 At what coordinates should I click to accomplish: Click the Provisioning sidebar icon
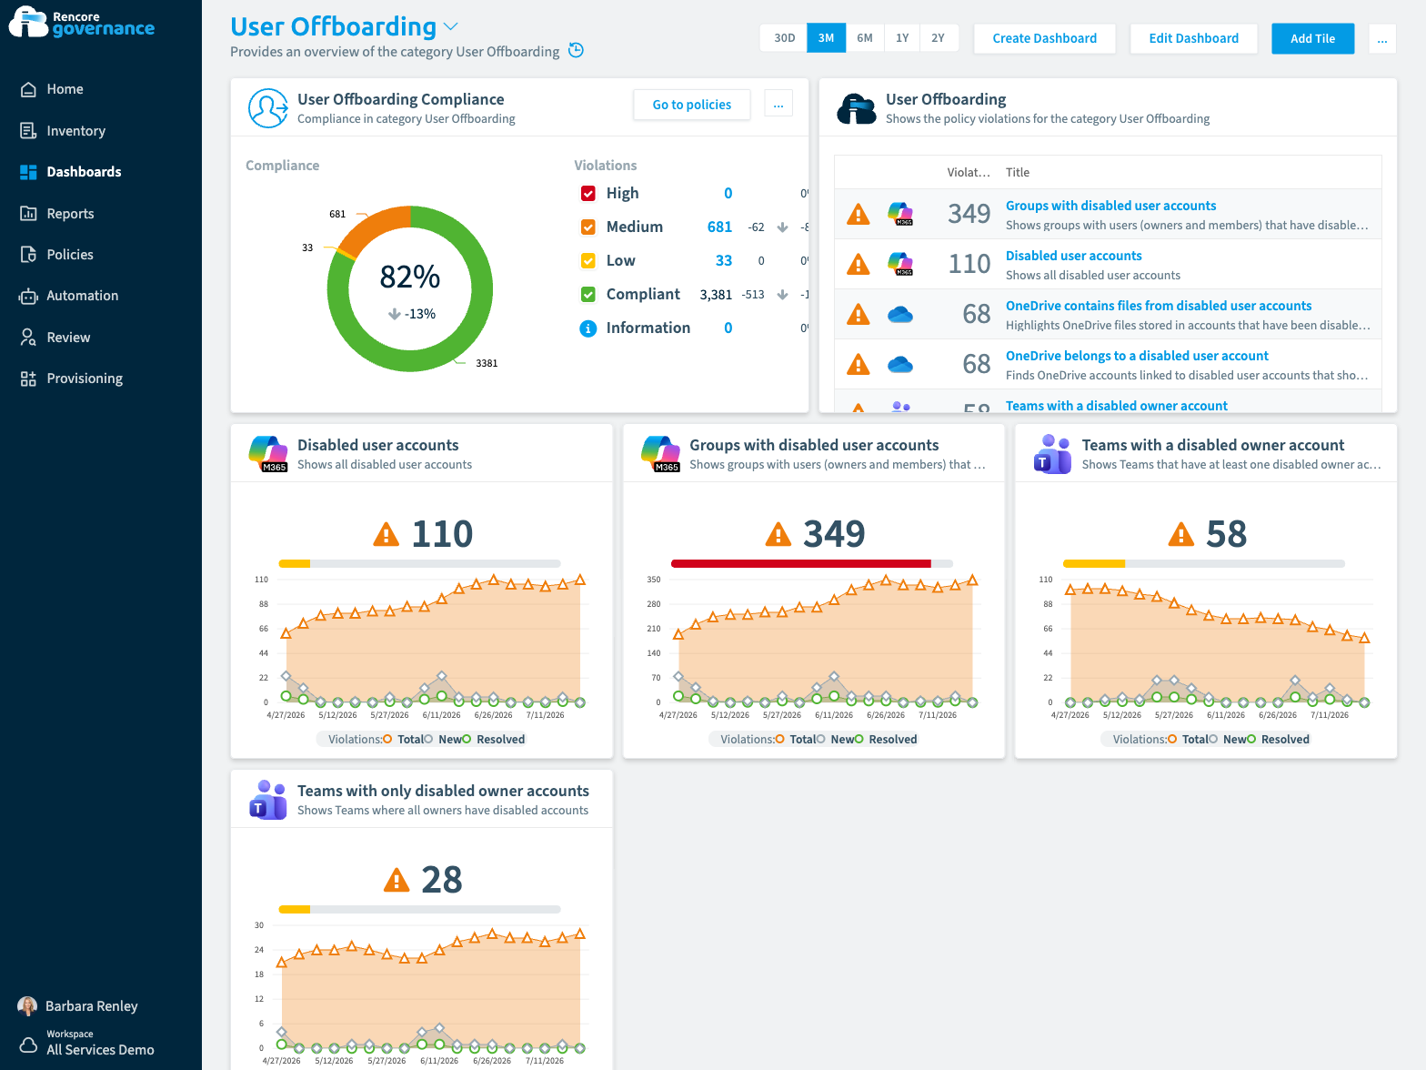[28, 379]
